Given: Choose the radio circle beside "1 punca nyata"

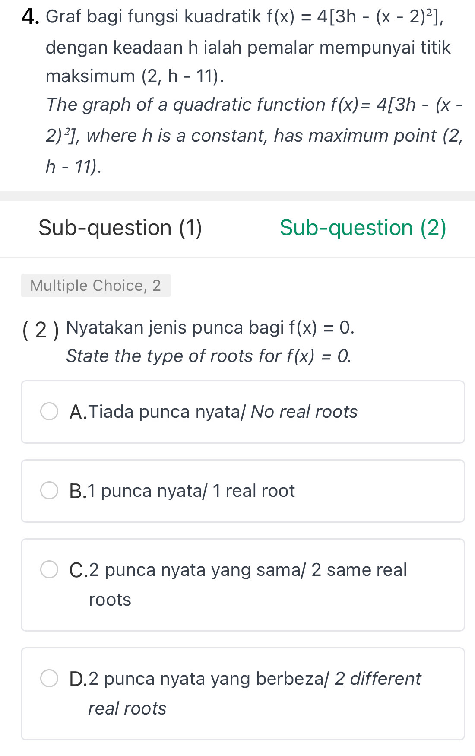Looking at the screenshot, I should click(x=49, y=491).
